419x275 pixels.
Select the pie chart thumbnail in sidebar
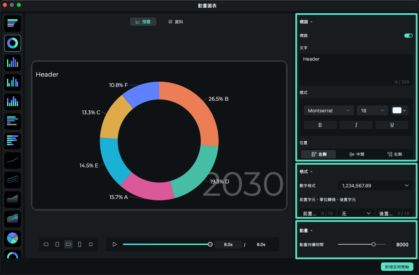pyautogui.click(x=13, y=238)
